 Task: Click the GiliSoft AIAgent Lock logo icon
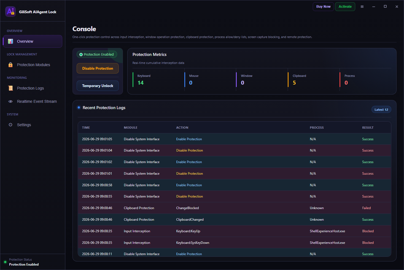pos(10,12)
